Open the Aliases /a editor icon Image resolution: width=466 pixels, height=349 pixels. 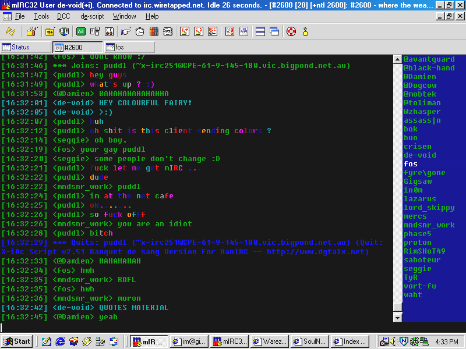tap(81, 31)
